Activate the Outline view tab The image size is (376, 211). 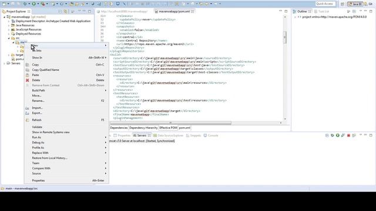pyautogui.click(x=301, y=11)
